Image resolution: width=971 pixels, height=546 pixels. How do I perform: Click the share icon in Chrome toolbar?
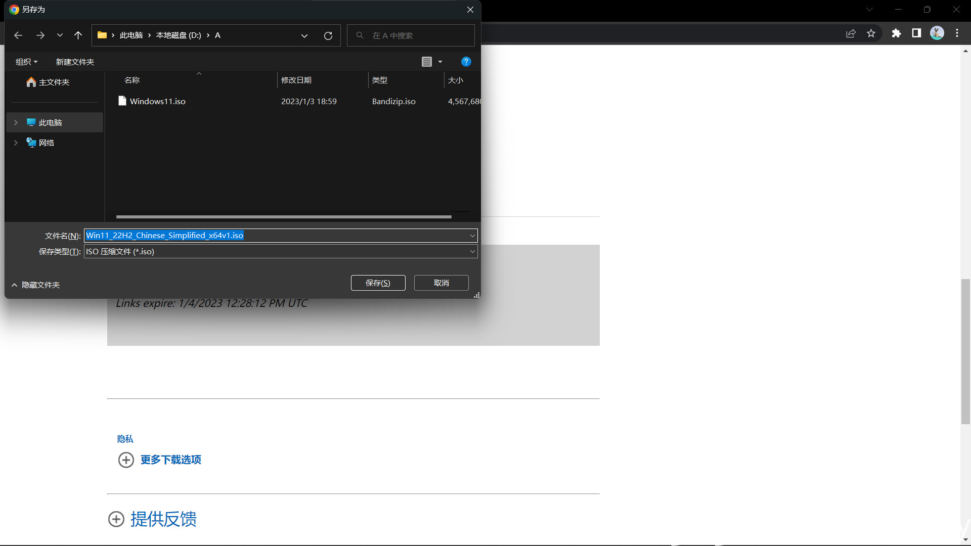(851, 33)
